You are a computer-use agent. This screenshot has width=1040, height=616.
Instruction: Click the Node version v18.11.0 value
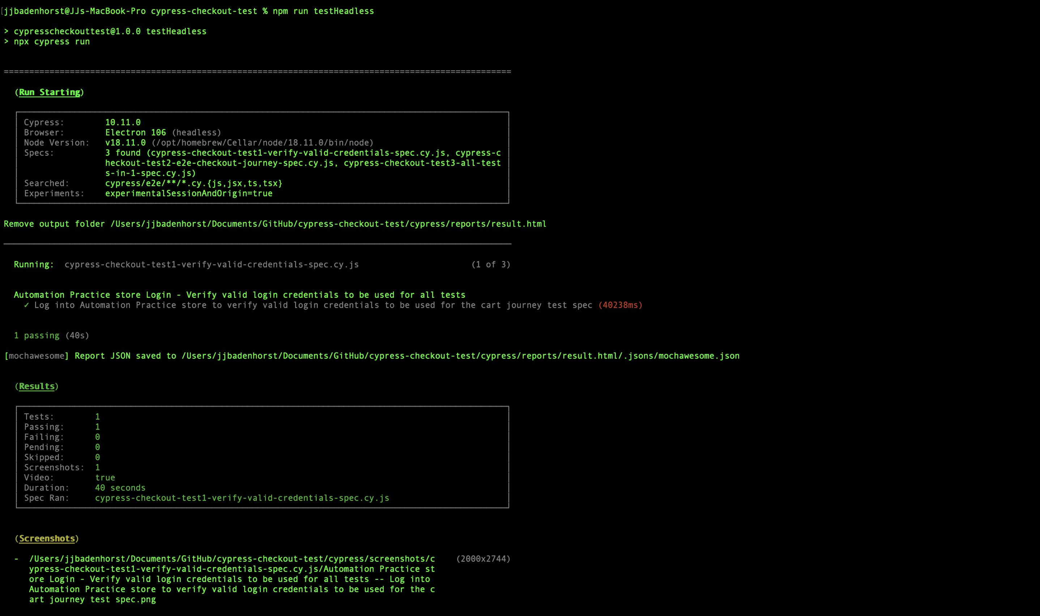[x=125, y=142]
